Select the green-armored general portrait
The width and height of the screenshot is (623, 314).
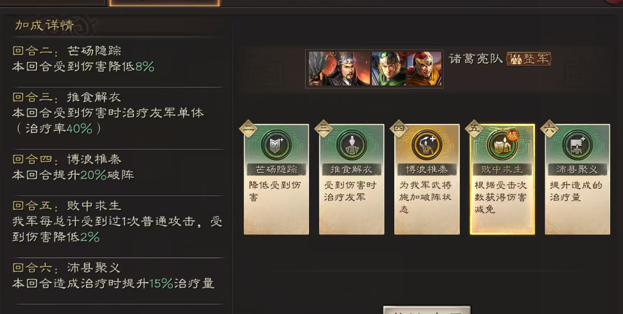389,68
